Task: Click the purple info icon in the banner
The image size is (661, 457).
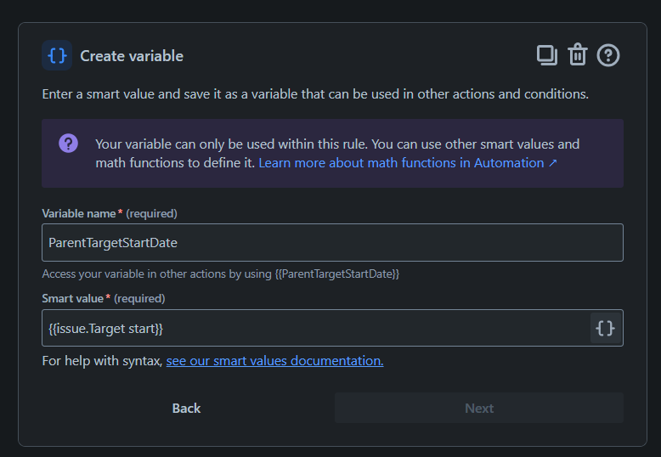Action: (69, 144)
